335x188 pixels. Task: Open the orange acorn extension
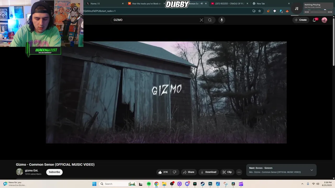268,11
